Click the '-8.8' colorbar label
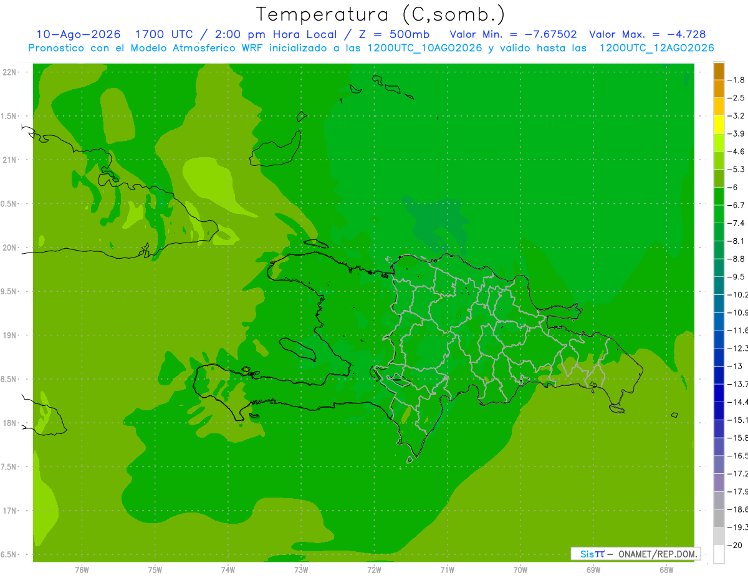Viewport: 748px width, 578px height. point(736,259)
